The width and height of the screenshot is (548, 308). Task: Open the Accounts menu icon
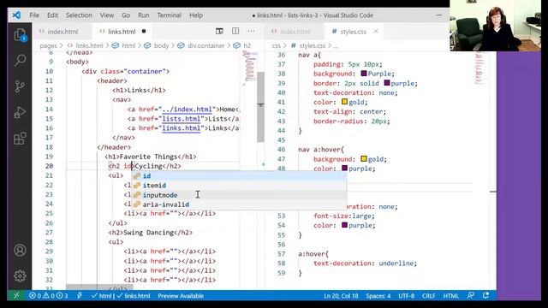pyautogui.click(x=20, y=250)
